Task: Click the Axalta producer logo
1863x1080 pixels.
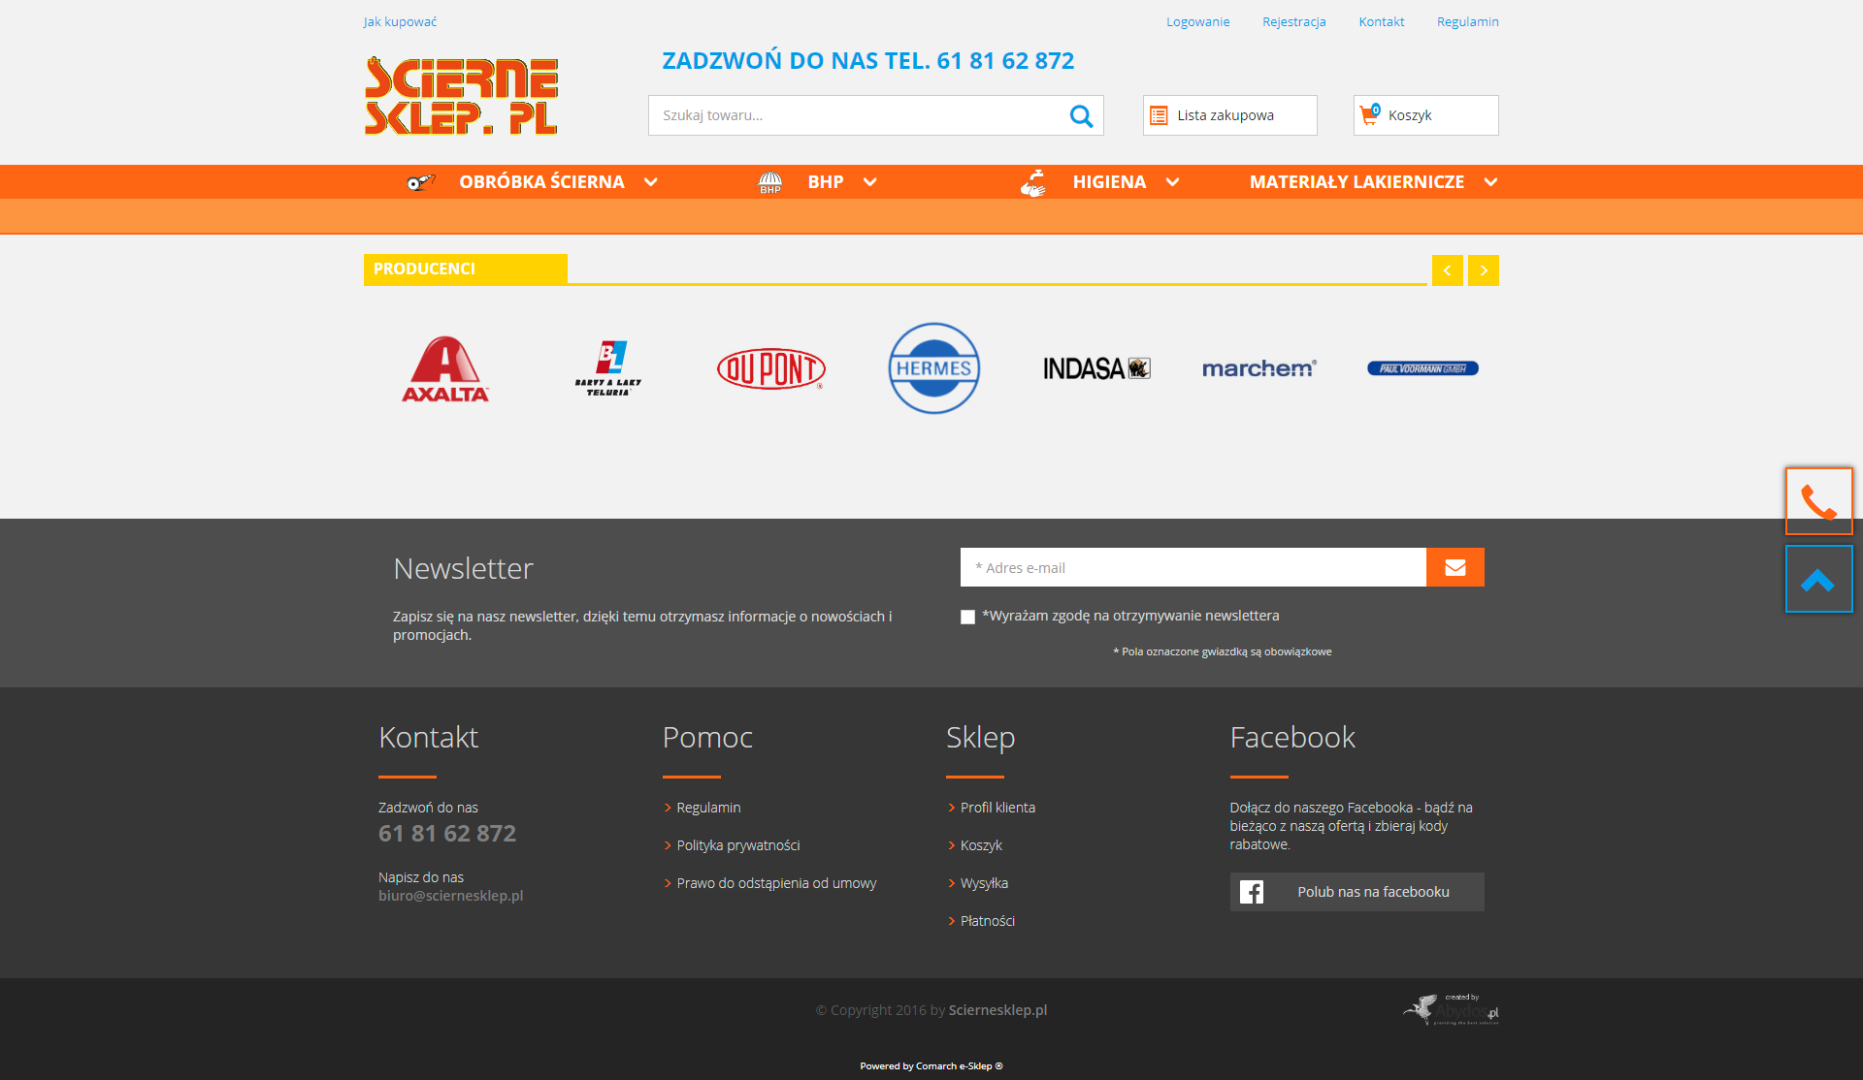Action: coord(445,369)
